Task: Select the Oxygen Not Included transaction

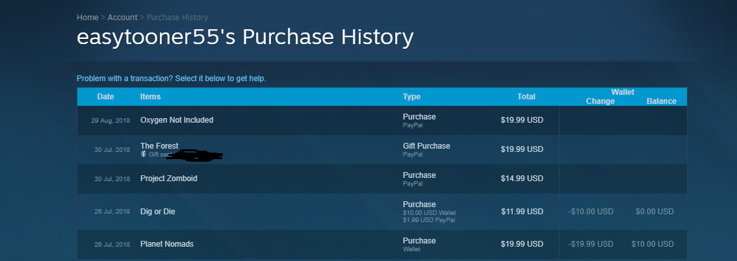Action: [x=177, y=120]
